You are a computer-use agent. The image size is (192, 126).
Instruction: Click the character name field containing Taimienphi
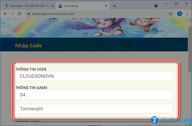tap(94, 109)
